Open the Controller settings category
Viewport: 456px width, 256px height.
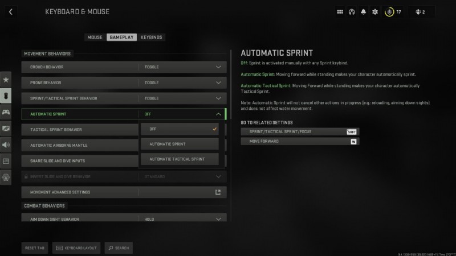tap(6, 112)
